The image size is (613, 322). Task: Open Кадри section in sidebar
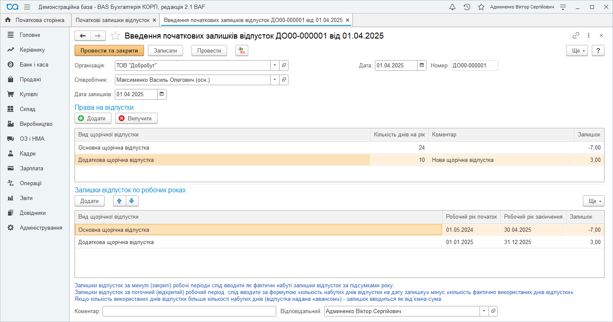pyautogui.click(x=28, y=153)
